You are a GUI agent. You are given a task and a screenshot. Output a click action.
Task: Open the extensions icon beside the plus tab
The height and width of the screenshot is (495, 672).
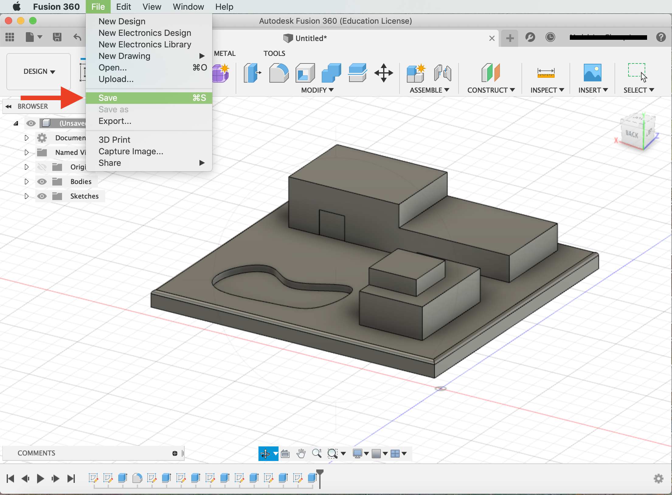click(530, 37)
